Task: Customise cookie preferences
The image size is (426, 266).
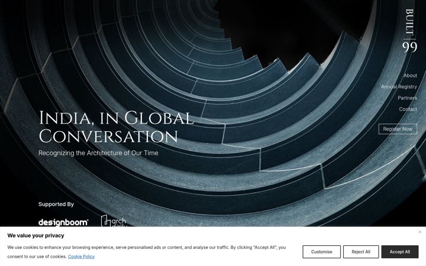Action: [321, 252]
